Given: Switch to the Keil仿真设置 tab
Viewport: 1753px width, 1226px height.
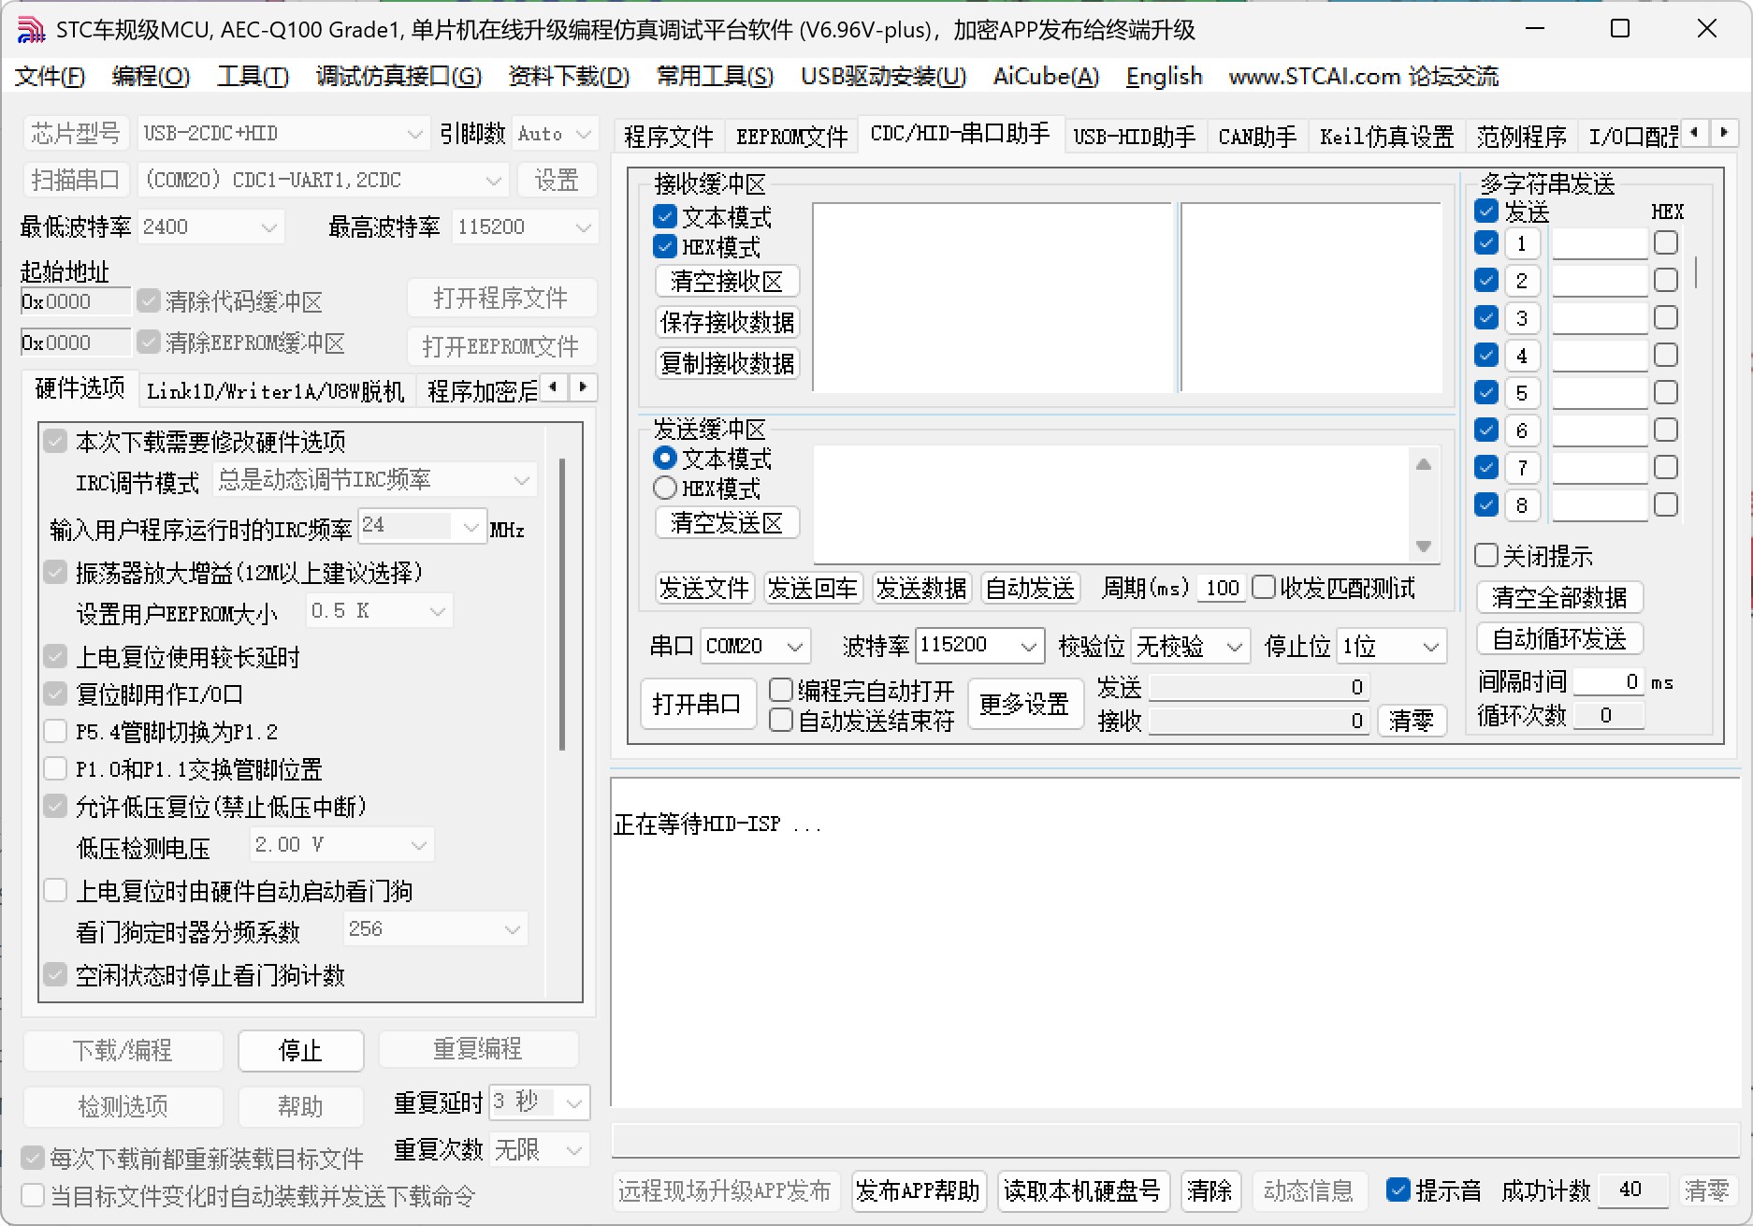Looking at the screenshot, I should click(1386, 137).
